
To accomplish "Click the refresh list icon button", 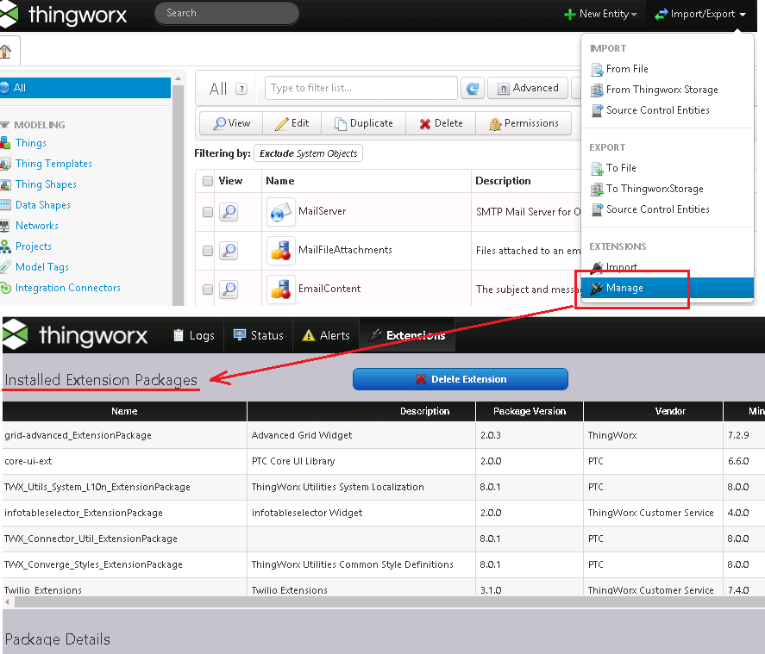I will pyautogui.click(x=473, y=88).
